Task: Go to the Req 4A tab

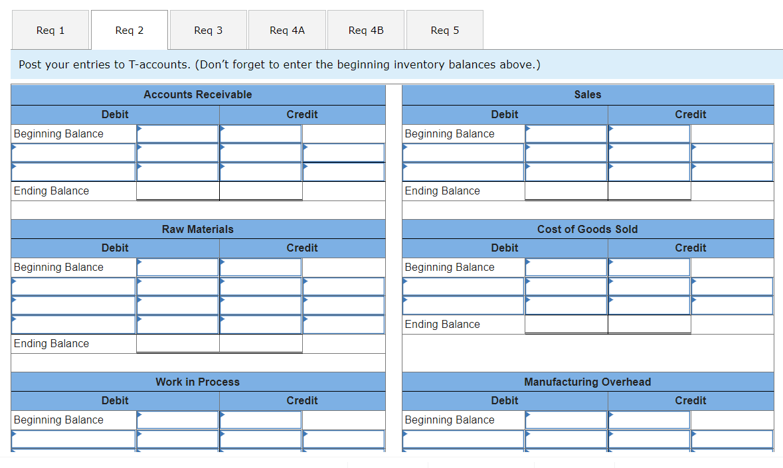Action: pos(287,30)
